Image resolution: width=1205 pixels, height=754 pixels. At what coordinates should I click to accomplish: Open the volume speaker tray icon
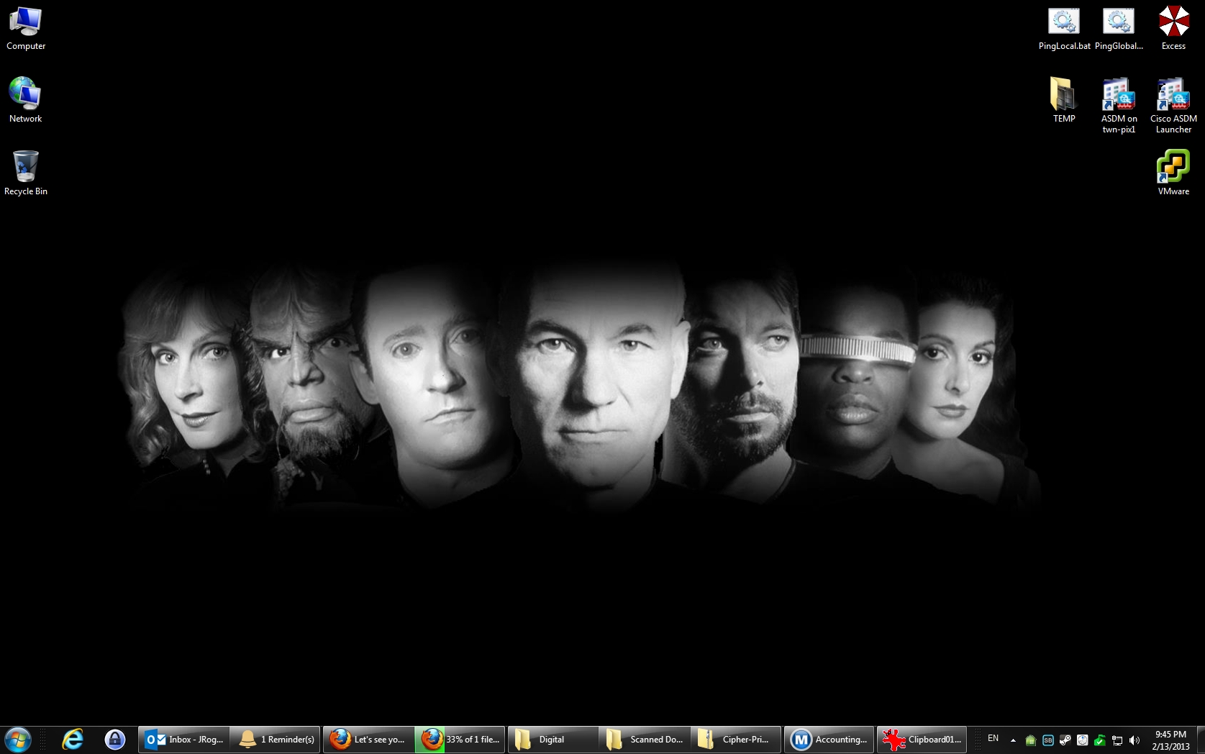pos(1134,740)
